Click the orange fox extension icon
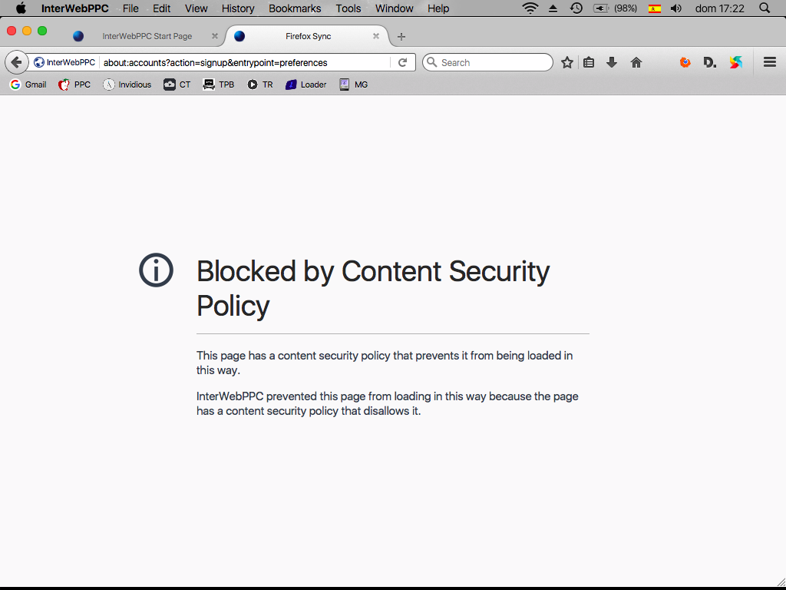Screen dimensions: 786x590 click(x=685, y=63)
